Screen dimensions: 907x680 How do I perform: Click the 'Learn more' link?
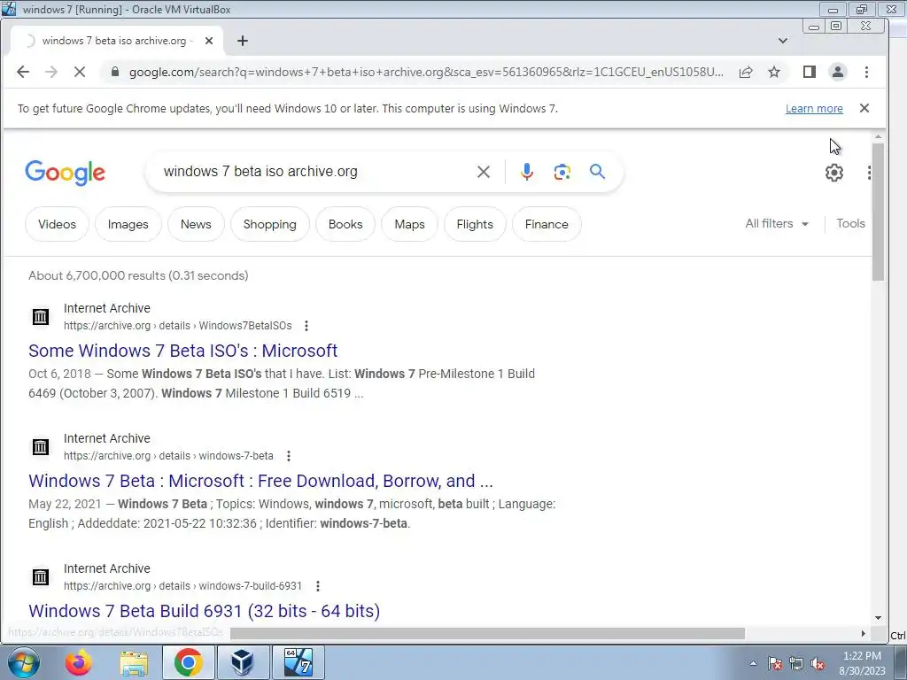[814, 109]
